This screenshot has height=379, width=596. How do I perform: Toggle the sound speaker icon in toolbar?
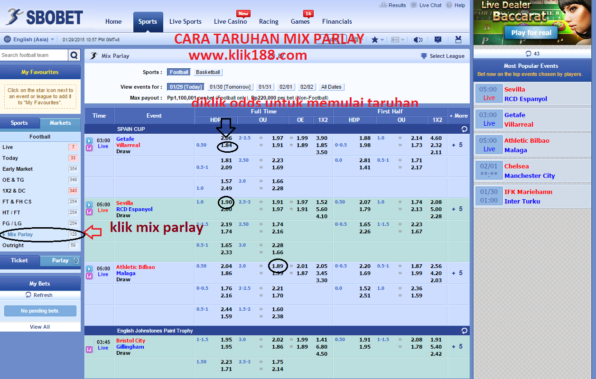[418, 40]
